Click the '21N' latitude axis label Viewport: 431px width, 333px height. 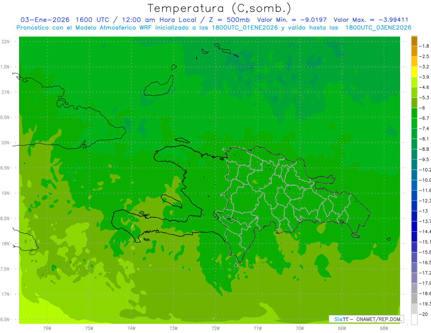(x=6, y=92)
